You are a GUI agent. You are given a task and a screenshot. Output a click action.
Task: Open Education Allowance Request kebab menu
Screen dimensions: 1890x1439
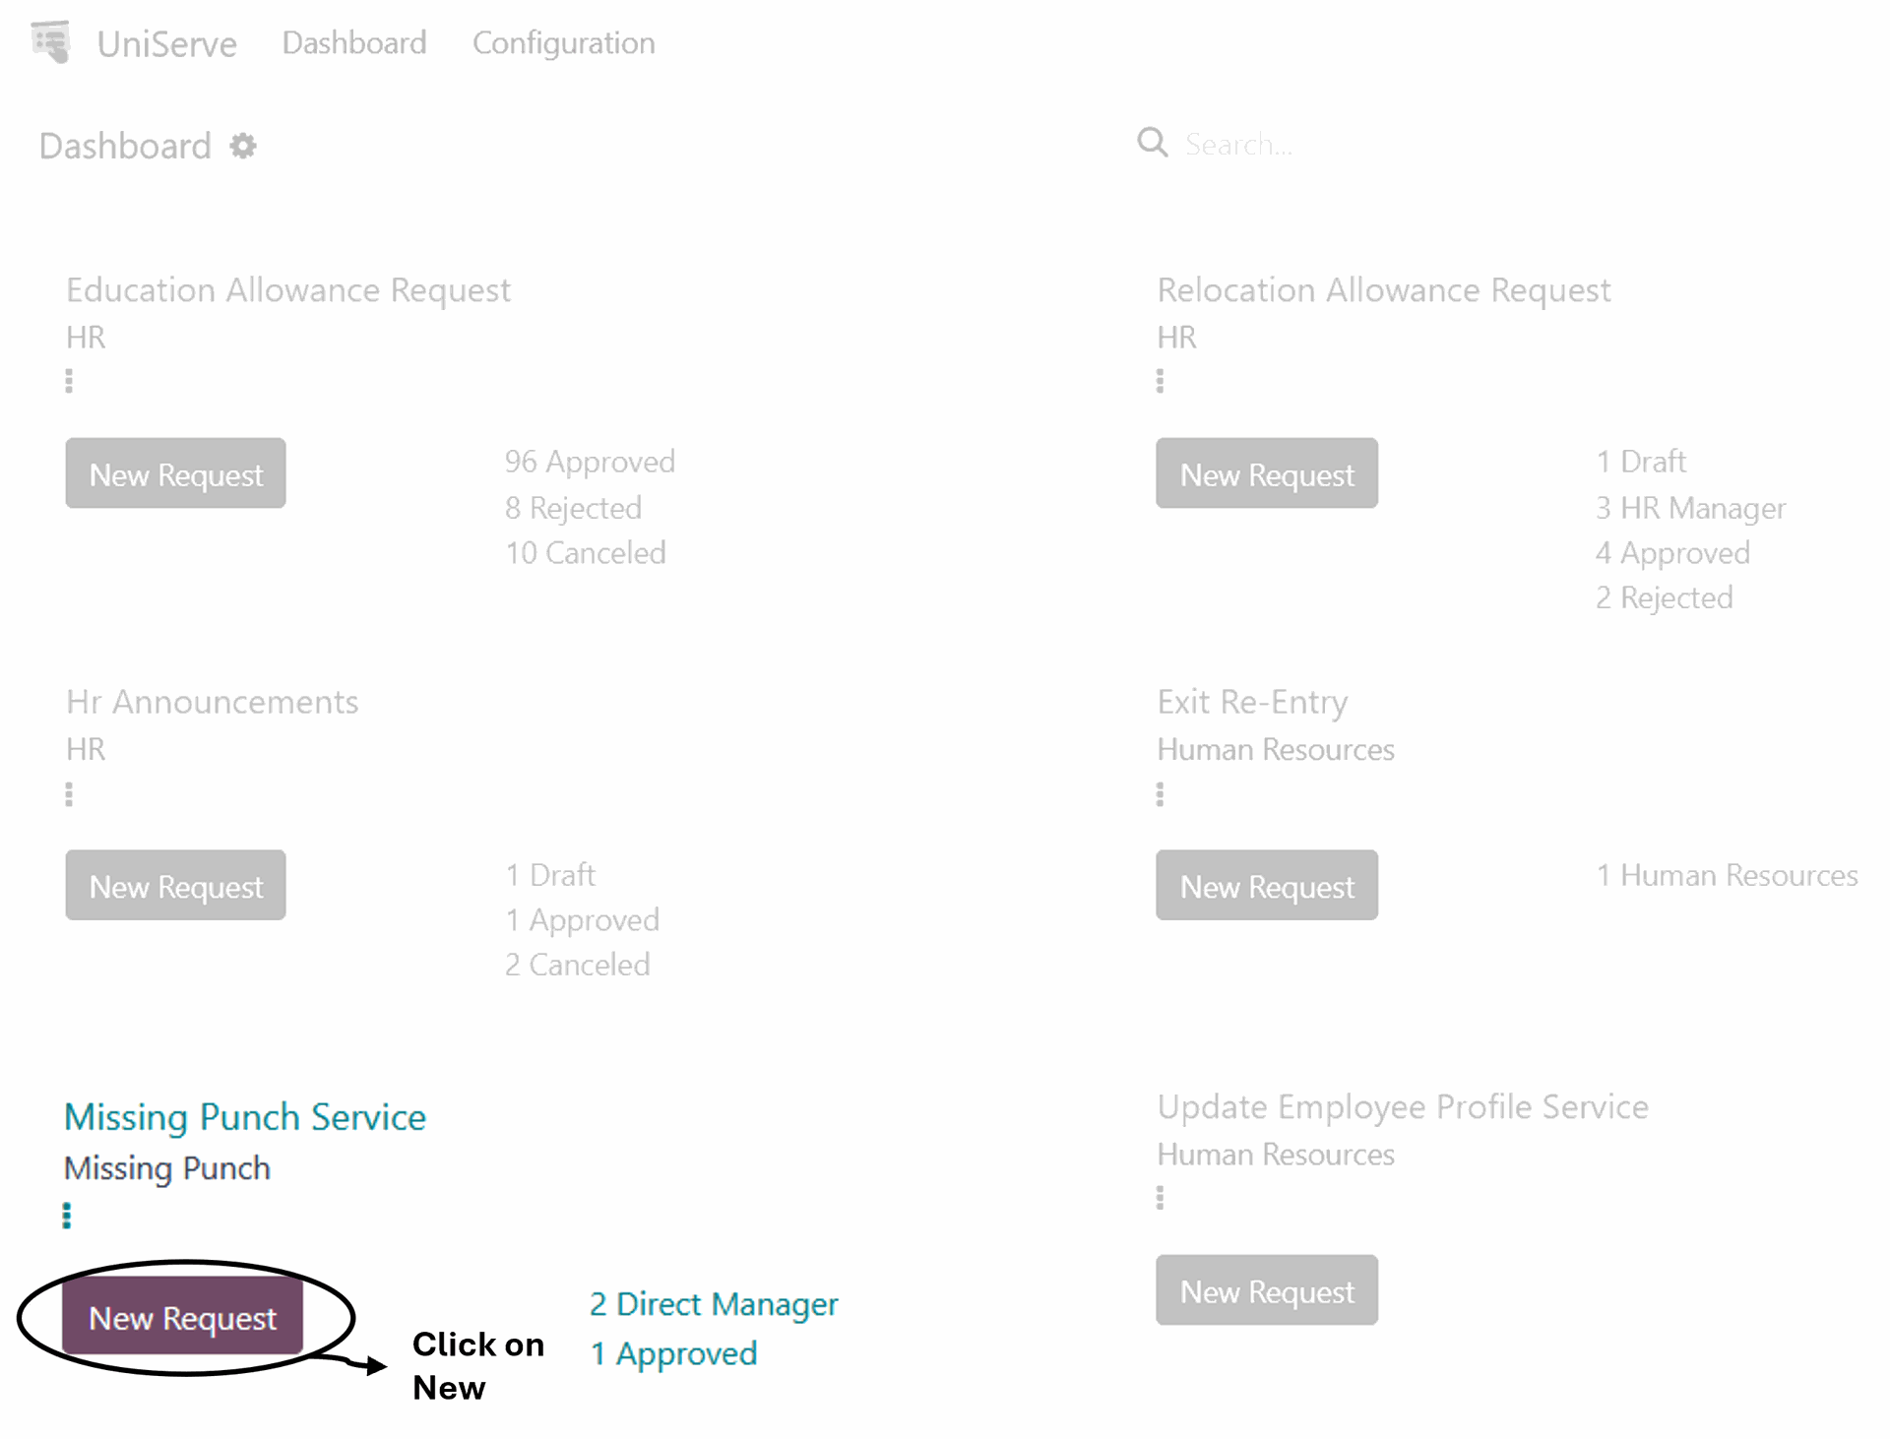(x=69, y=381)
